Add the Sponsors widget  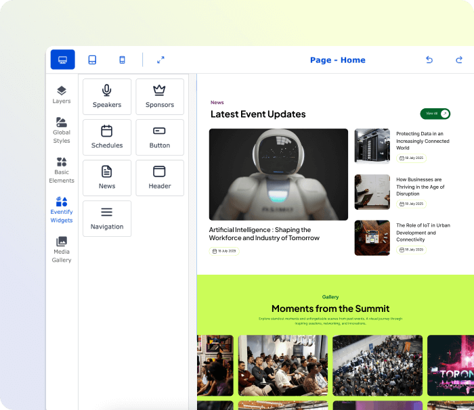(160, 97)
